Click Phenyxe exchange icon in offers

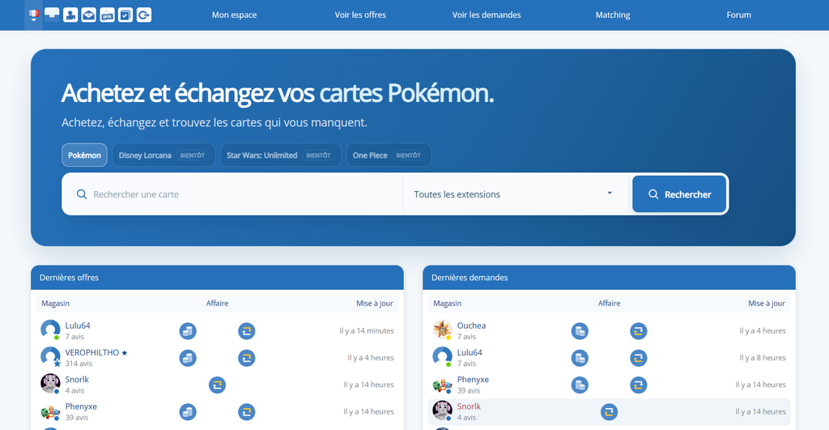point(246,412)
